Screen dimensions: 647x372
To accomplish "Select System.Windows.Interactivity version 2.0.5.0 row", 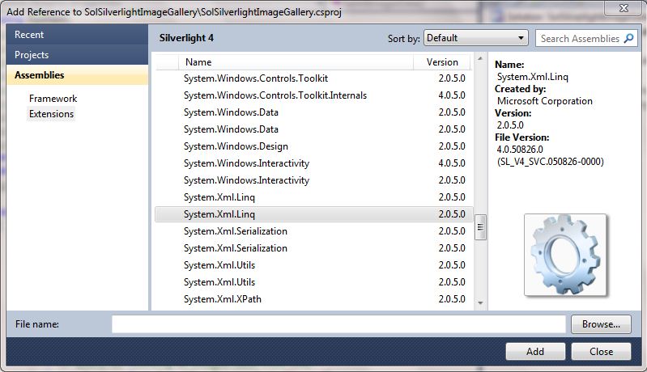I will (314, 180).
